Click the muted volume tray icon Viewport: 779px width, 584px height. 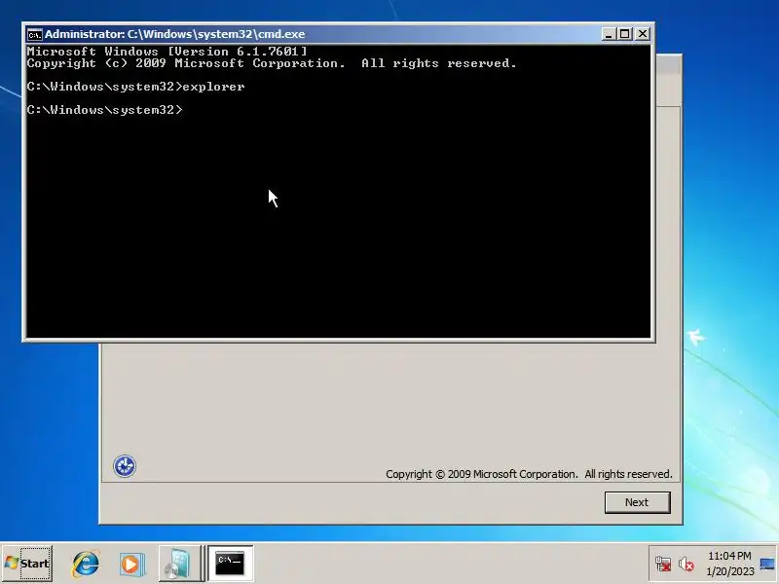(686, 564)
